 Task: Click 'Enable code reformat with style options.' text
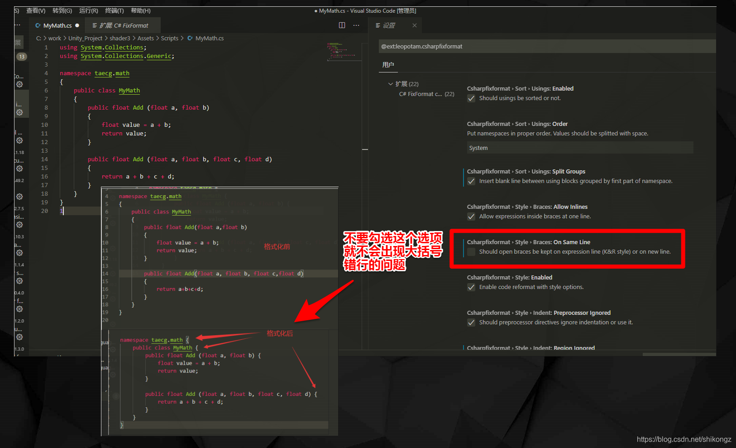click(531, 287)
